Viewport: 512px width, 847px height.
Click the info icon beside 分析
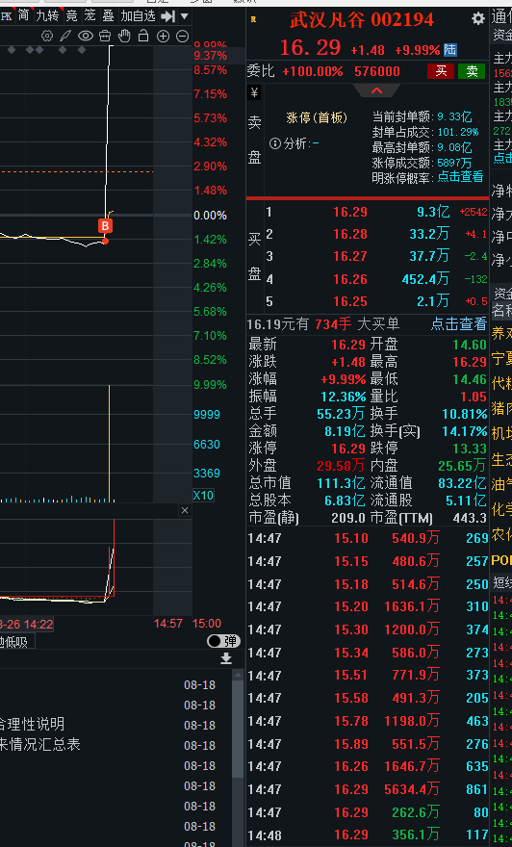(275, 143)
